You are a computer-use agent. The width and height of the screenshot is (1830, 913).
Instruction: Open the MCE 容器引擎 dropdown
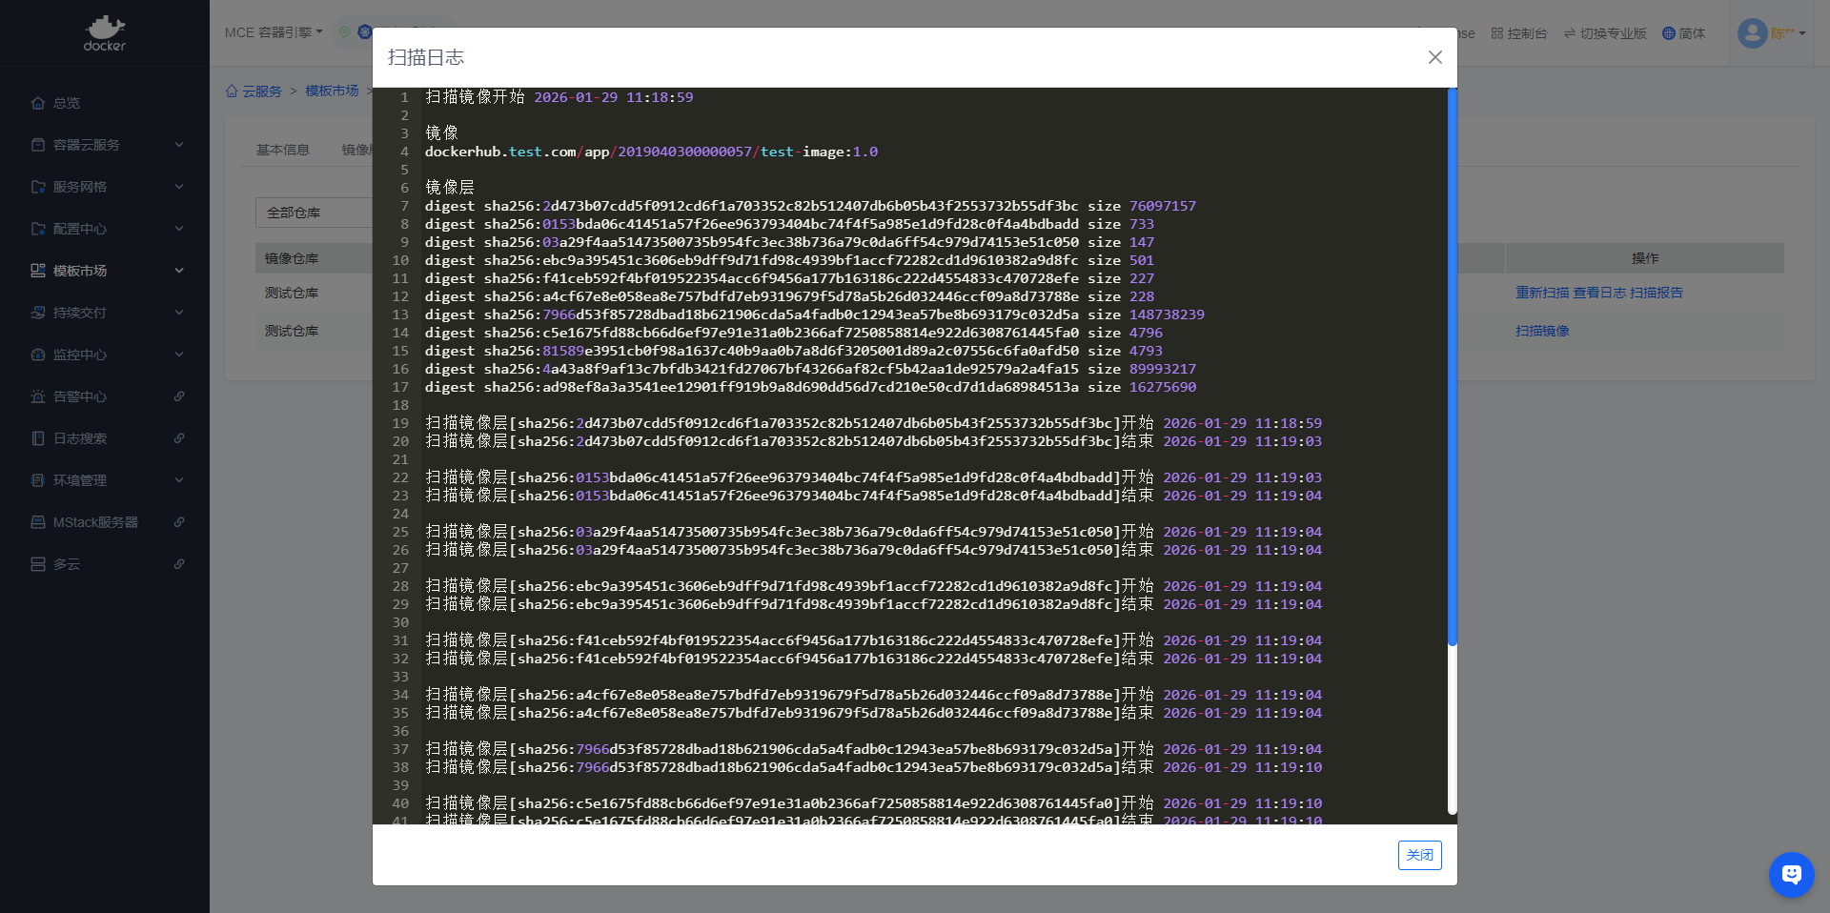pos(274,32)
